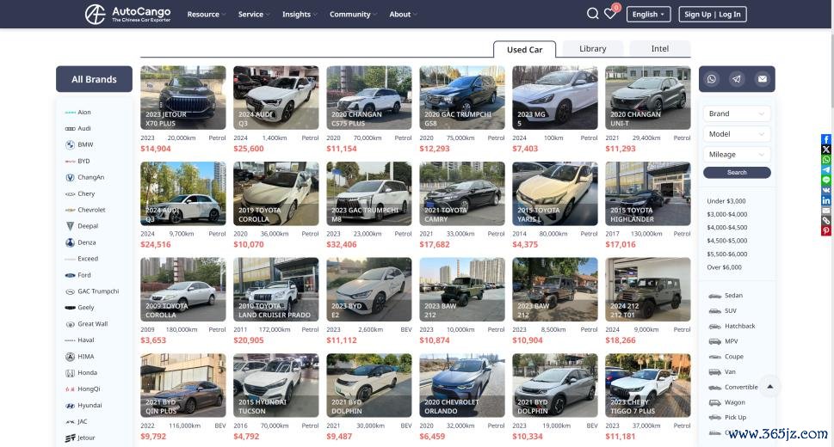Screen dimensions: 834x447
Task: Expand the Insights menu
Action: point(300,15)
